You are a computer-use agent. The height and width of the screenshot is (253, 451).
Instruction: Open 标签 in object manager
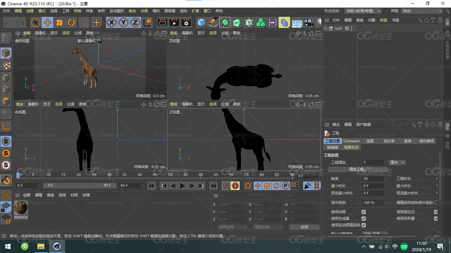pyautogui.click(x=383, y=20)
